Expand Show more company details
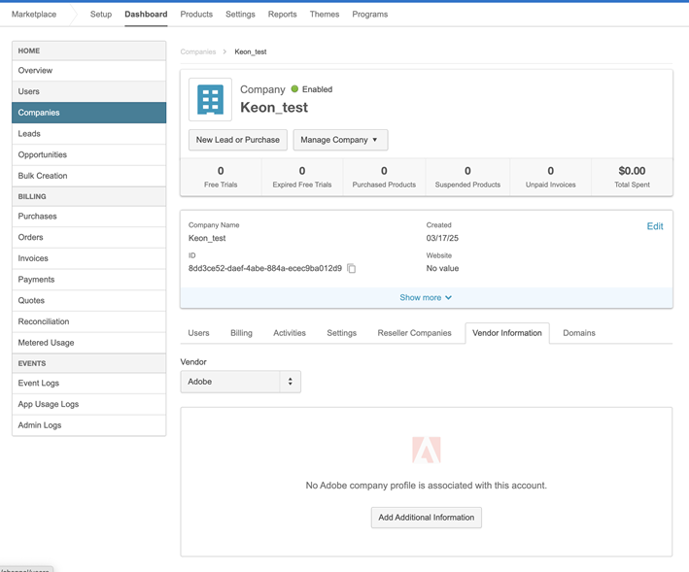This screenshot has width=689, height=572. click(426, 297)
